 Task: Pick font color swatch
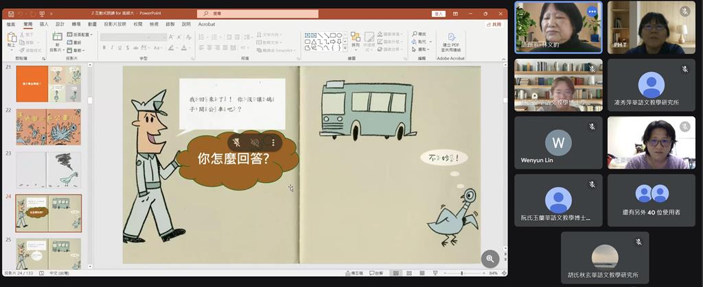(184, 47)
